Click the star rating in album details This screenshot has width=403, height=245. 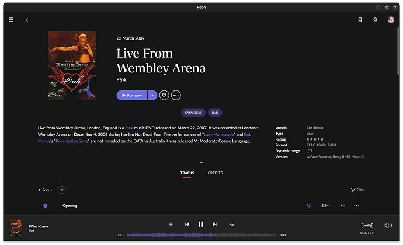click(315, 139)
